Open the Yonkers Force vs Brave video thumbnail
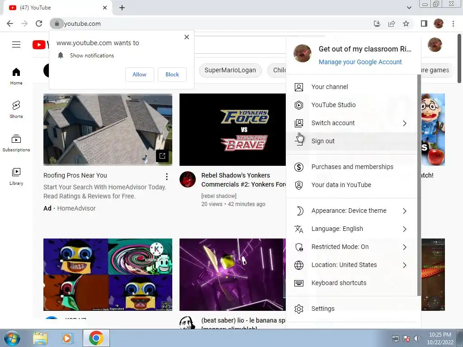 click(232, 130)
